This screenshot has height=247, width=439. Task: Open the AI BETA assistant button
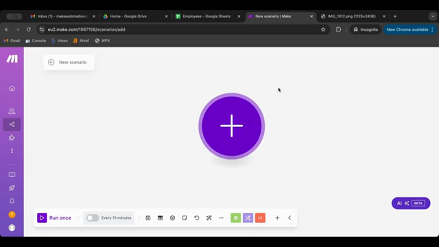(x=411, y=203)
